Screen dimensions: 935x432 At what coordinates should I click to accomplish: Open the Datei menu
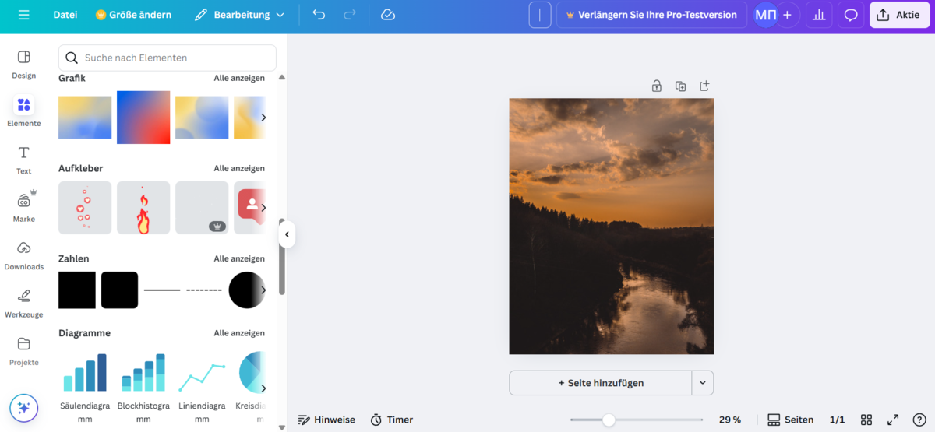pyautogui.click(x=65, y=15)
